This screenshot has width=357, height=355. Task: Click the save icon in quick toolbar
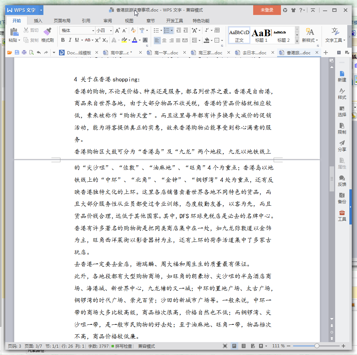pos(17,53)
